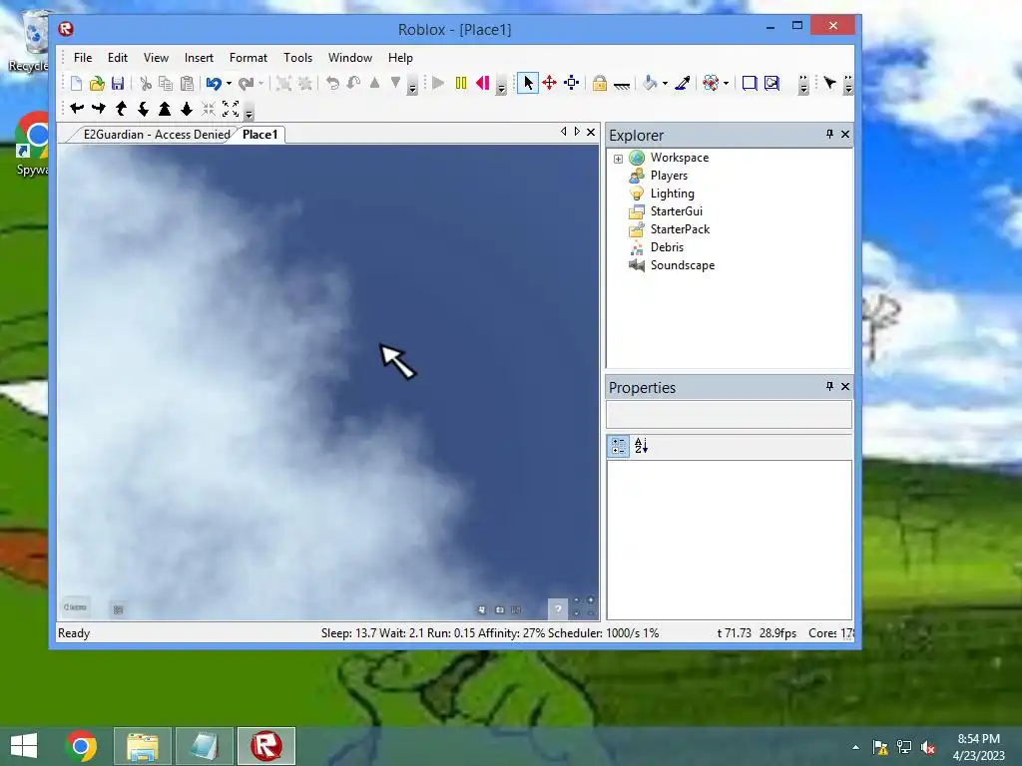Toggle categorized view in Properties panel
Image resolution: width=1022 pixels, height=766 pixels.
619,446
